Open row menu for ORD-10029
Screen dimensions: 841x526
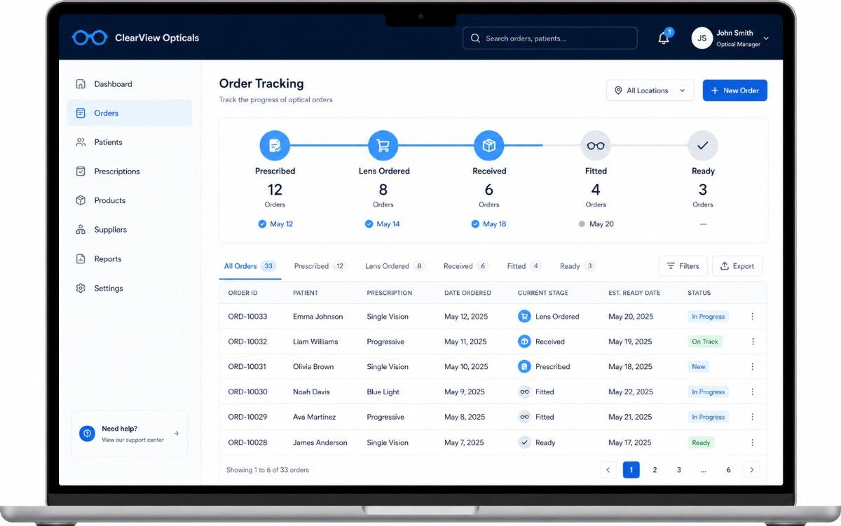(753, 417)
